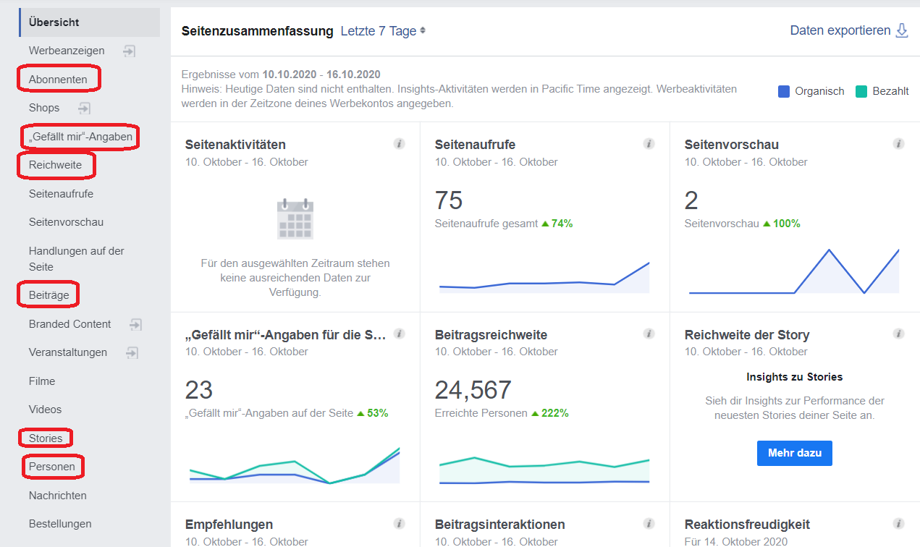Click the green Bezahlt legend swatch
The width and height of the screenshot is (920, 547).
[861, 91]
